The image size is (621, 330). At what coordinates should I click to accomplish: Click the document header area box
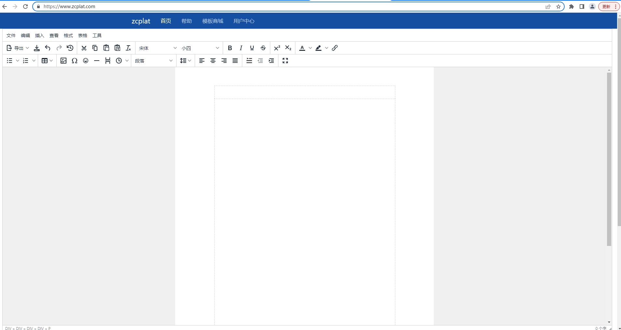pos(305,93)
